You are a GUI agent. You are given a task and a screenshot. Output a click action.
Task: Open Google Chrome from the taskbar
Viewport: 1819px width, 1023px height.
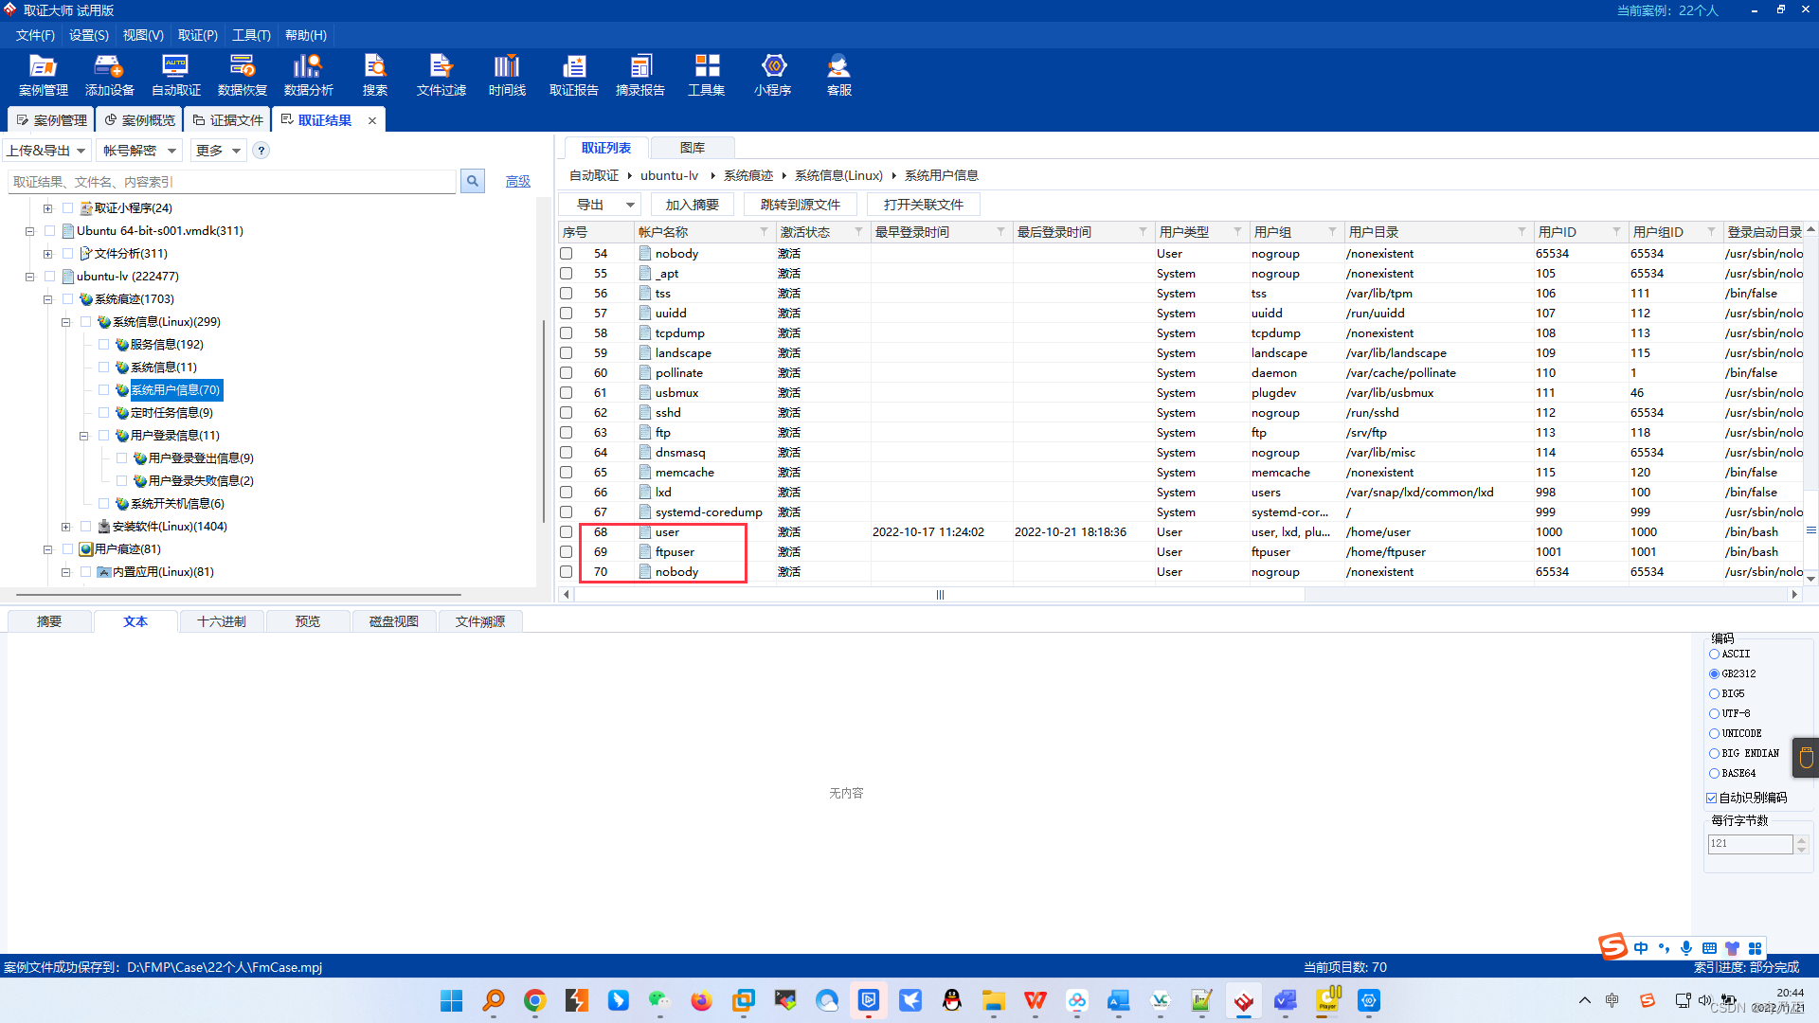point(535,1000)
